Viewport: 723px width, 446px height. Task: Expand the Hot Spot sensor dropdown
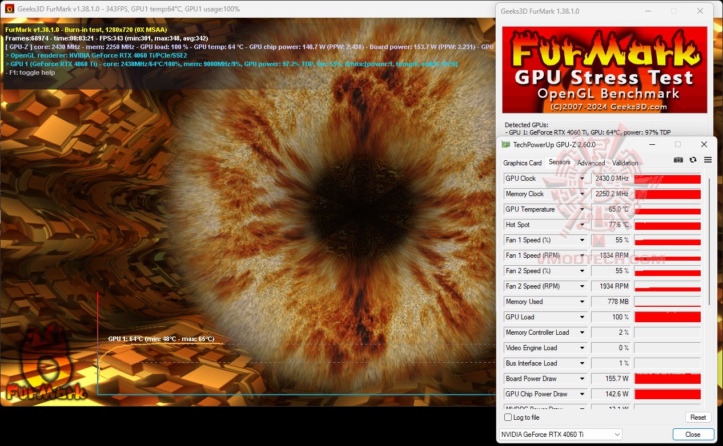[x=582, y=225]
